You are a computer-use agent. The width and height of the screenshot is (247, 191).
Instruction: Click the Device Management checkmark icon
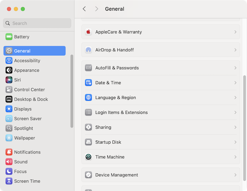coord(89,175)
